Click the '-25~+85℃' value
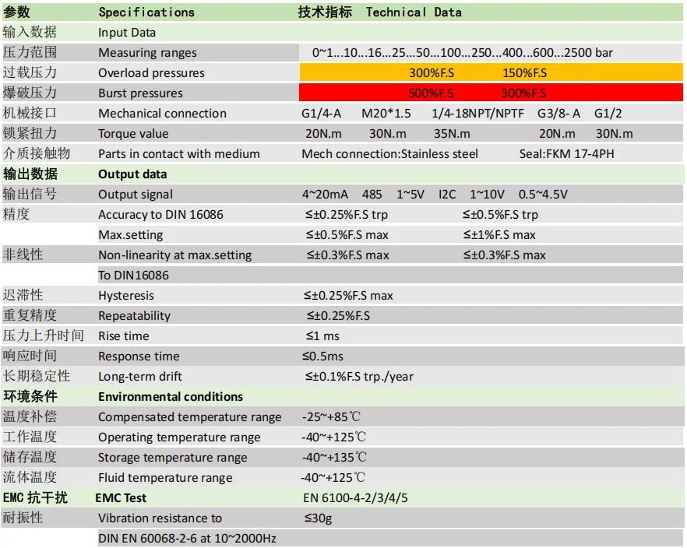The height and width of the screenshot is (548, 687). (331, 416)
